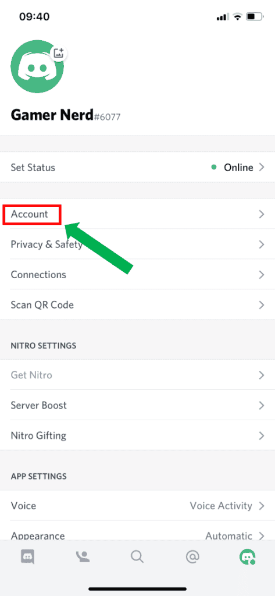Open Scan QR Code option
This screenshot has width=275, height=596.
pos(137,304)
